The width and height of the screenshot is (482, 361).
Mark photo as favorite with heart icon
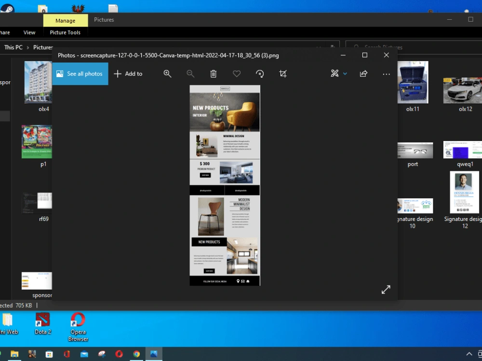pyautogui.click(x=237, y=74)
